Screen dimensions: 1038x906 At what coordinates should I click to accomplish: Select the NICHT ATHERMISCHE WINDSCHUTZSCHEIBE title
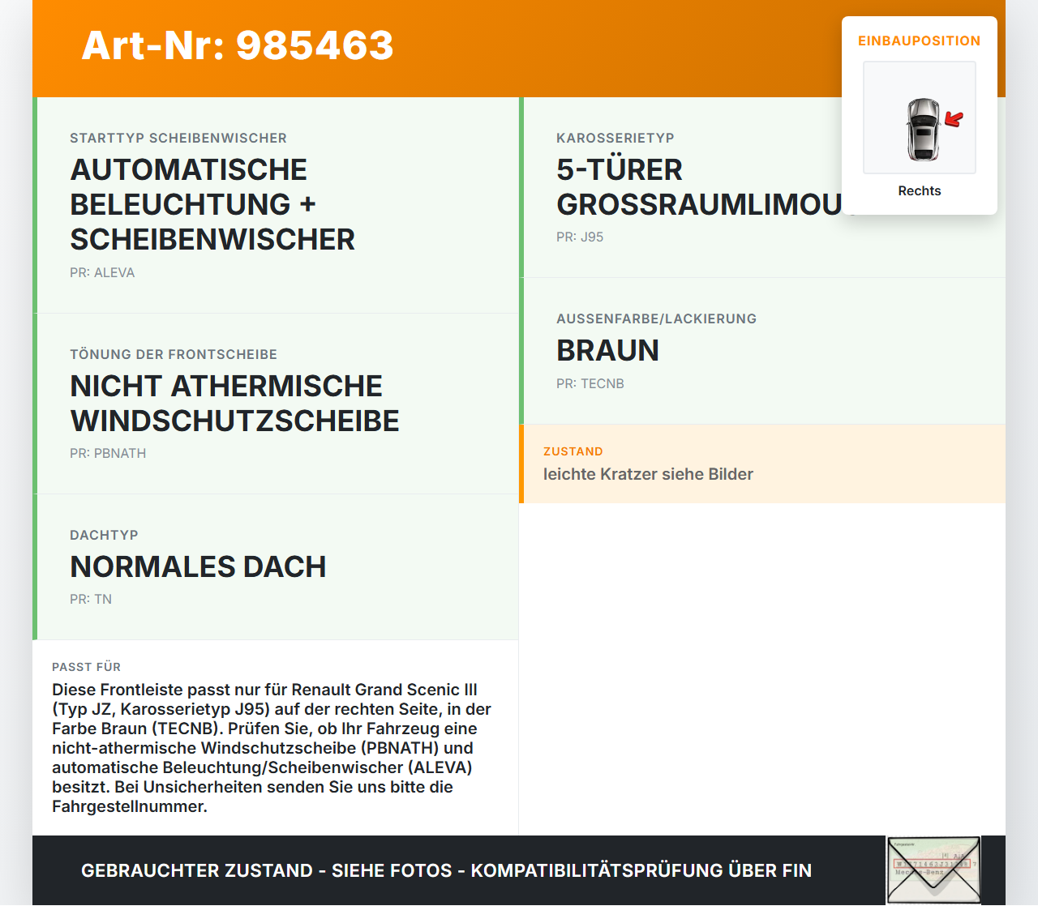(x=235, y=404)
